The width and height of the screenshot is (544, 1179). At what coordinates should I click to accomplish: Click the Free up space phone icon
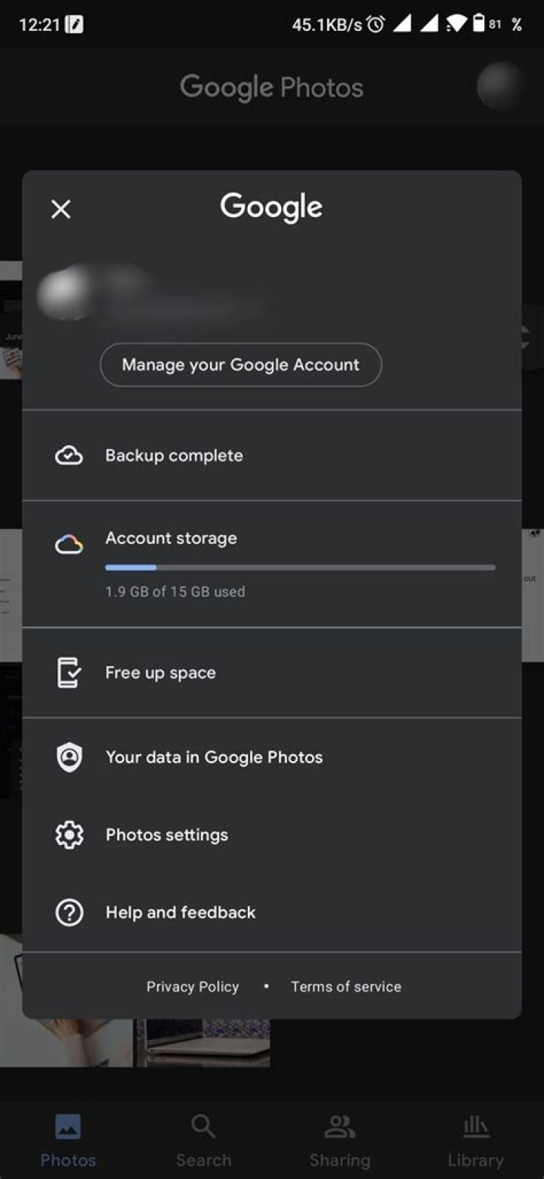(69, 673)
